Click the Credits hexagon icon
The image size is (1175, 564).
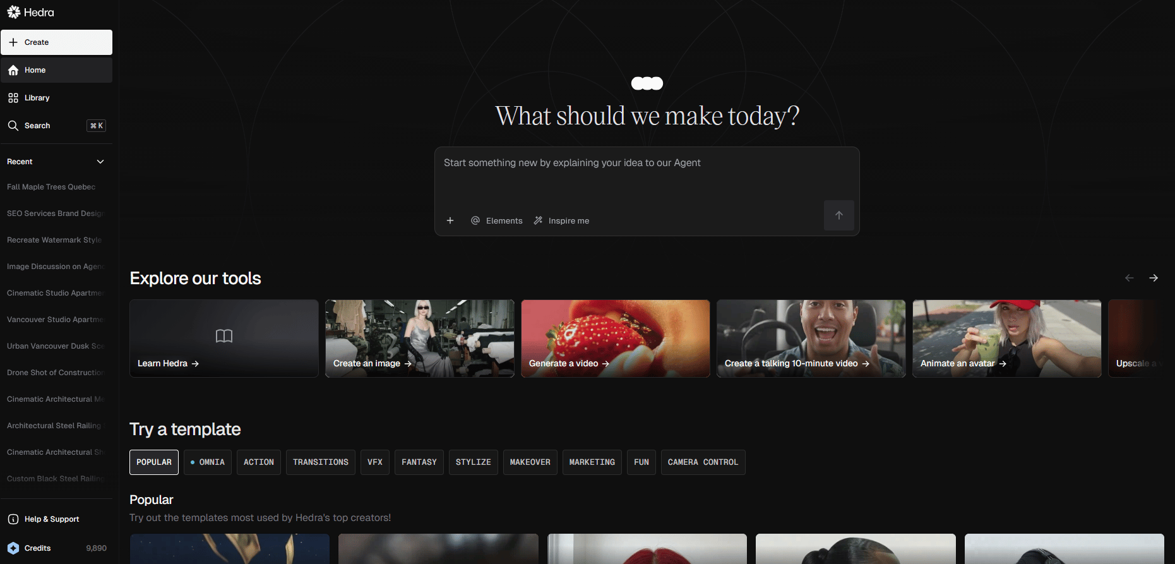coord(13,548)
